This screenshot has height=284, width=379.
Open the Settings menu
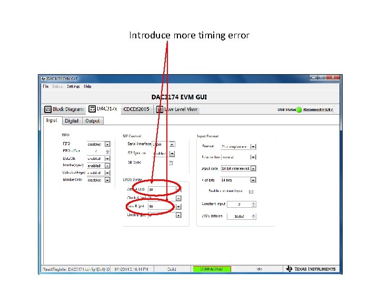73,86
